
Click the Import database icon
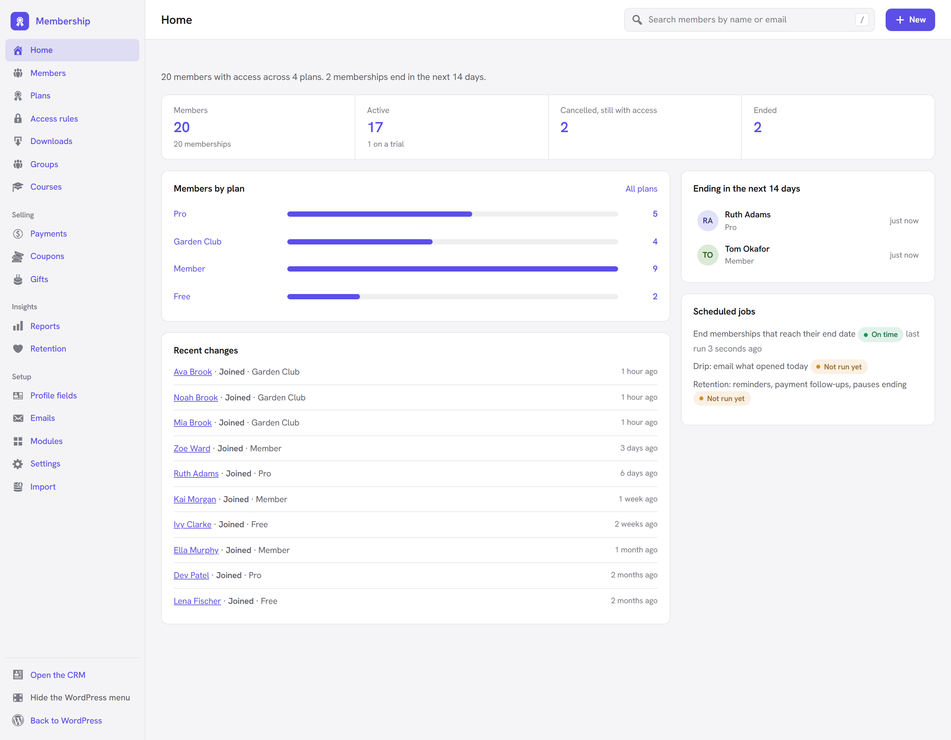pos(18,487)
